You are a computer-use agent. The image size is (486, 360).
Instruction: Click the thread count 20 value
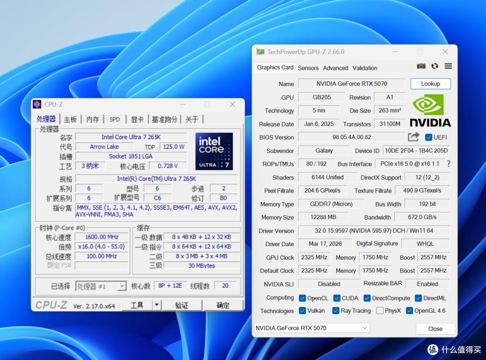click(x=225, y=286)
